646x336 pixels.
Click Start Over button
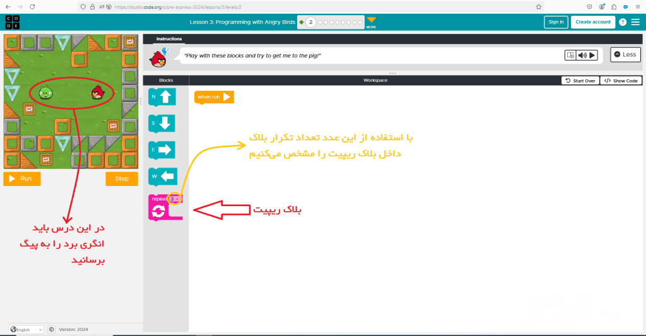coord(580,81)
